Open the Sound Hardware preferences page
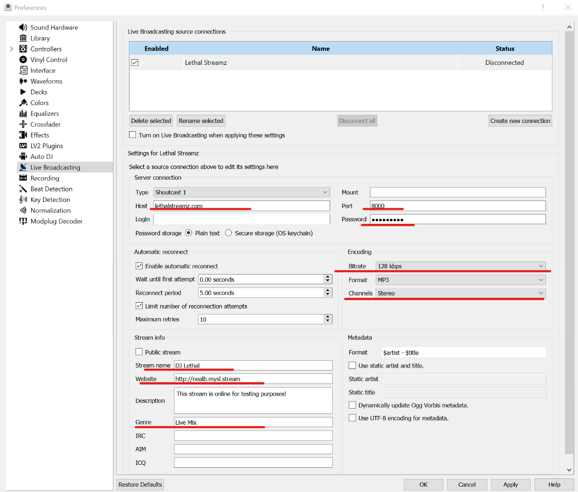This screenshot has width=578, height=492. coord(54,27)
